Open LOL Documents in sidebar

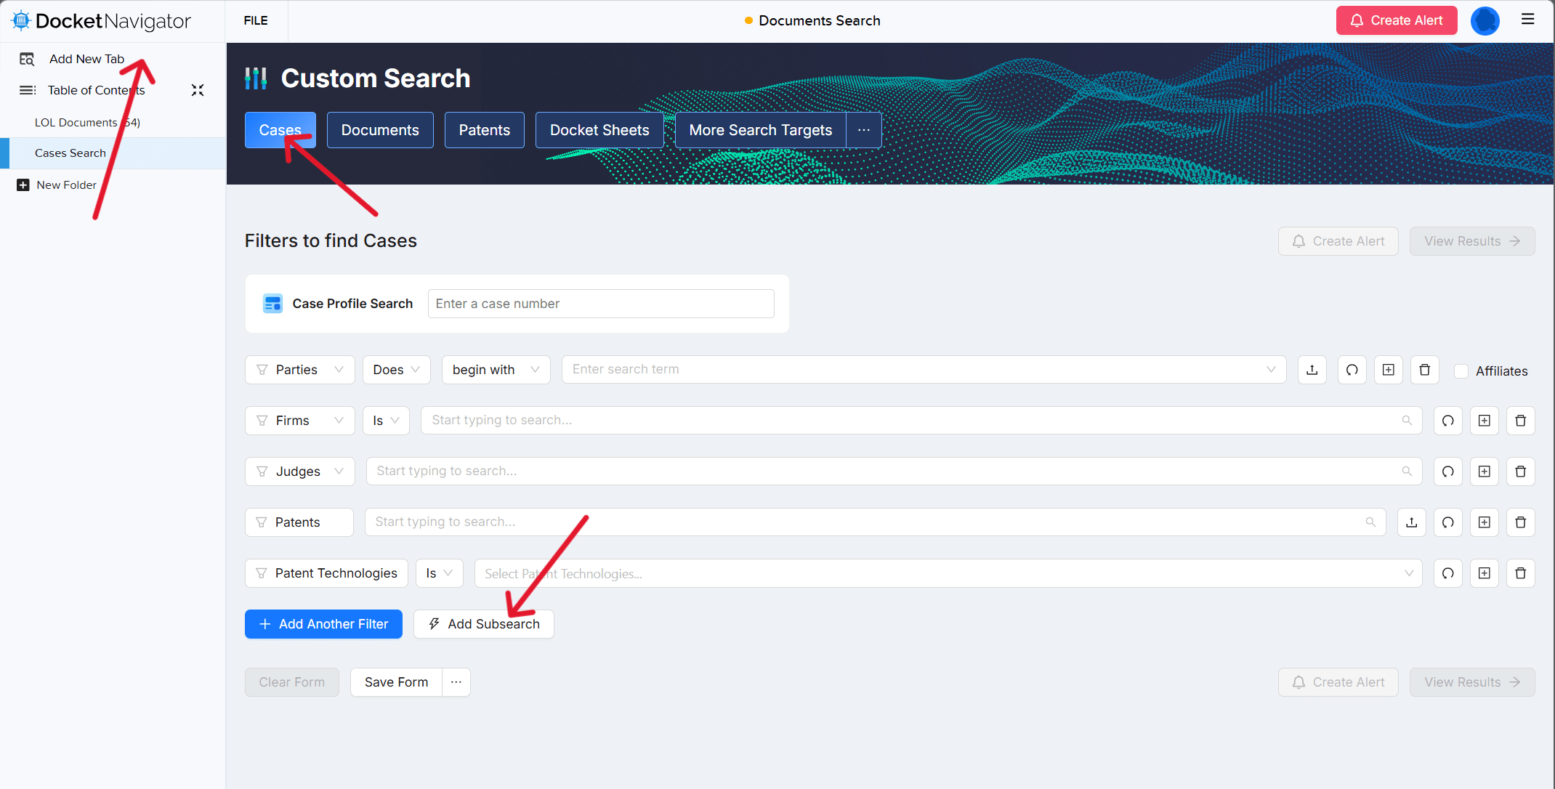pos(87,122)
